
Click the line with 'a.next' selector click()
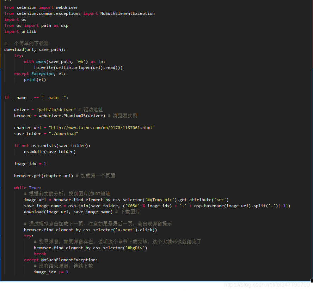pyautogui.click(x=91, y=230)
